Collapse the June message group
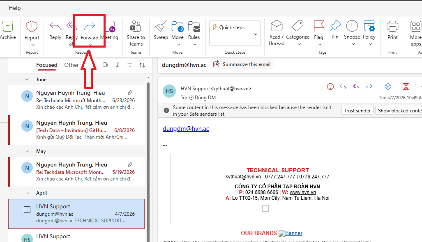Image resolution: width=422 pixels, height=242 pixels. click(x=27, y=80)
